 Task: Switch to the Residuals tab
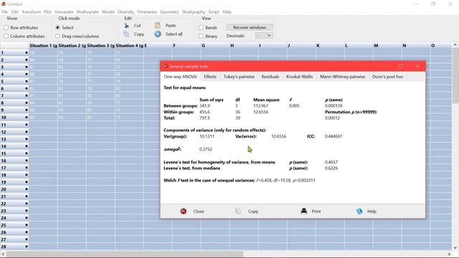pos(270,77)
